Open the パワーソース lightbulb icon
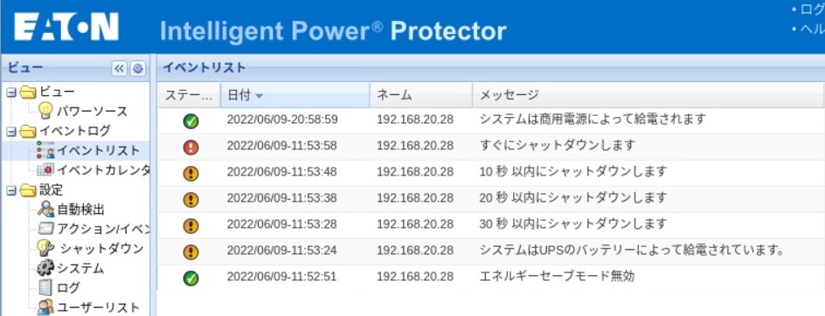 [x=46, y=111]
